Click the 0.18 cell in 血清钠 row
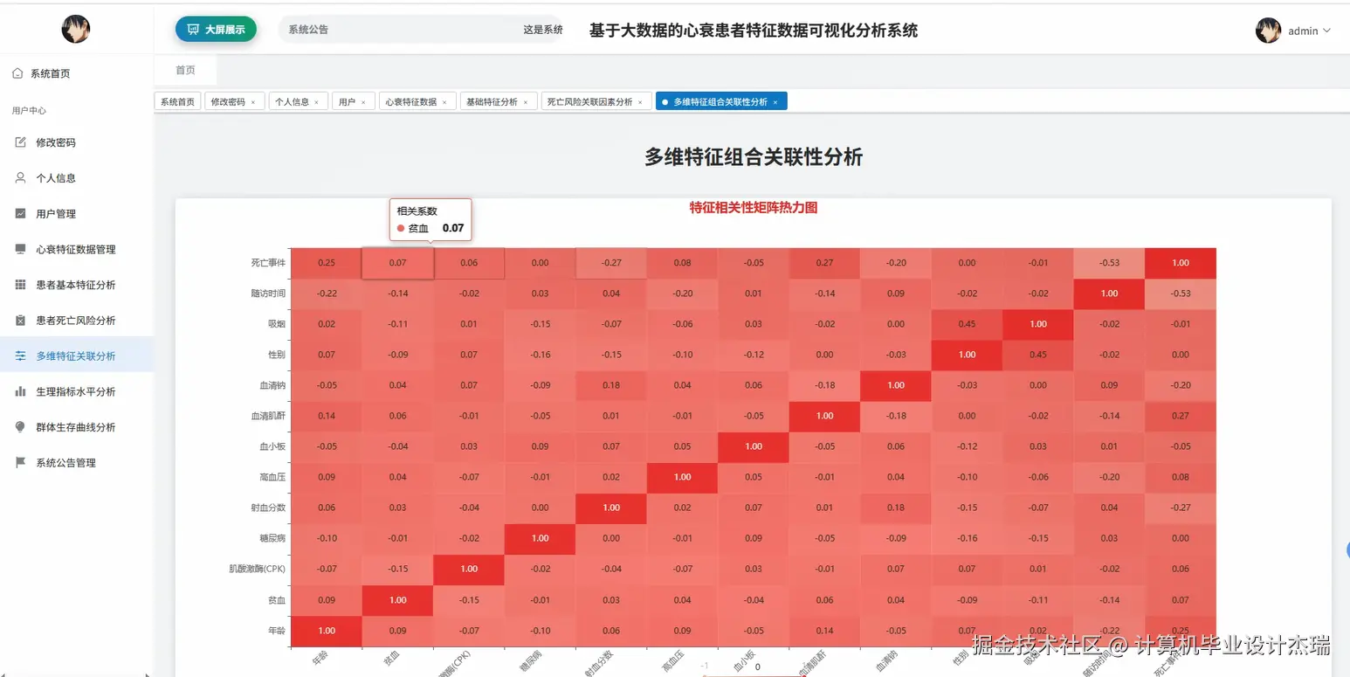 tap(611, 385)
